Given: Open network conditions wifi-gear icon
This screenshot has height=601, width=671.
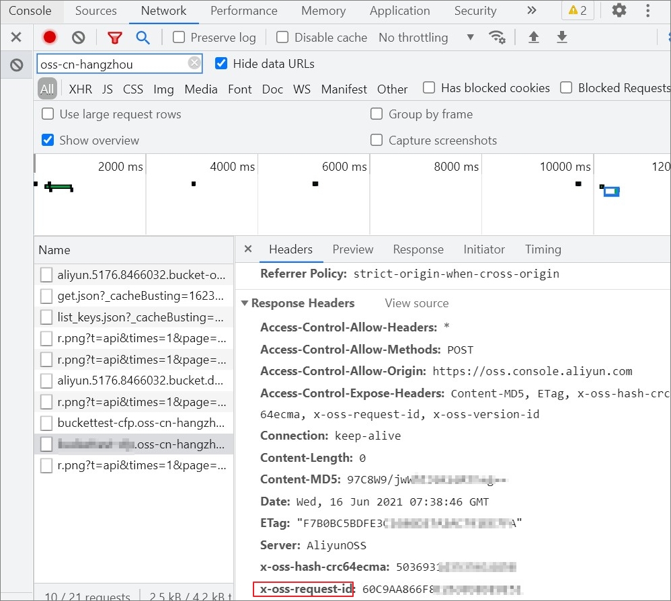Looking at the screenshot, I should coord(497,37).
